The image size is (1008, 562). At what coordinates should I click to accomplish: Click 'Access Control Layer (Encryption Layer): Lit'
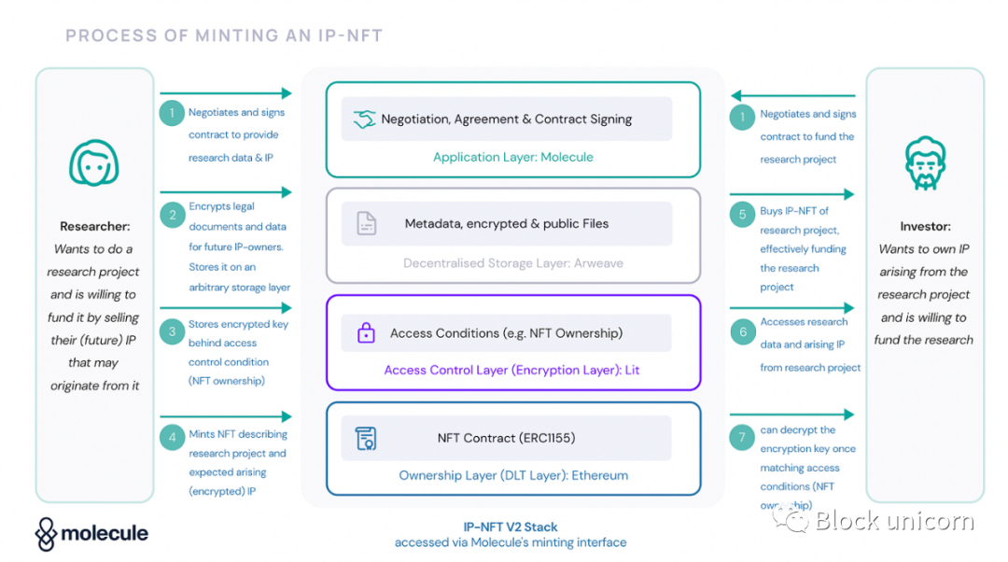tap(511, 370)
